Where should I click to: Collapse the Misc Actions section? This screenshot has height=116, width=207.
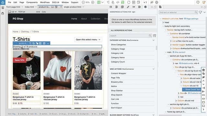153,69
